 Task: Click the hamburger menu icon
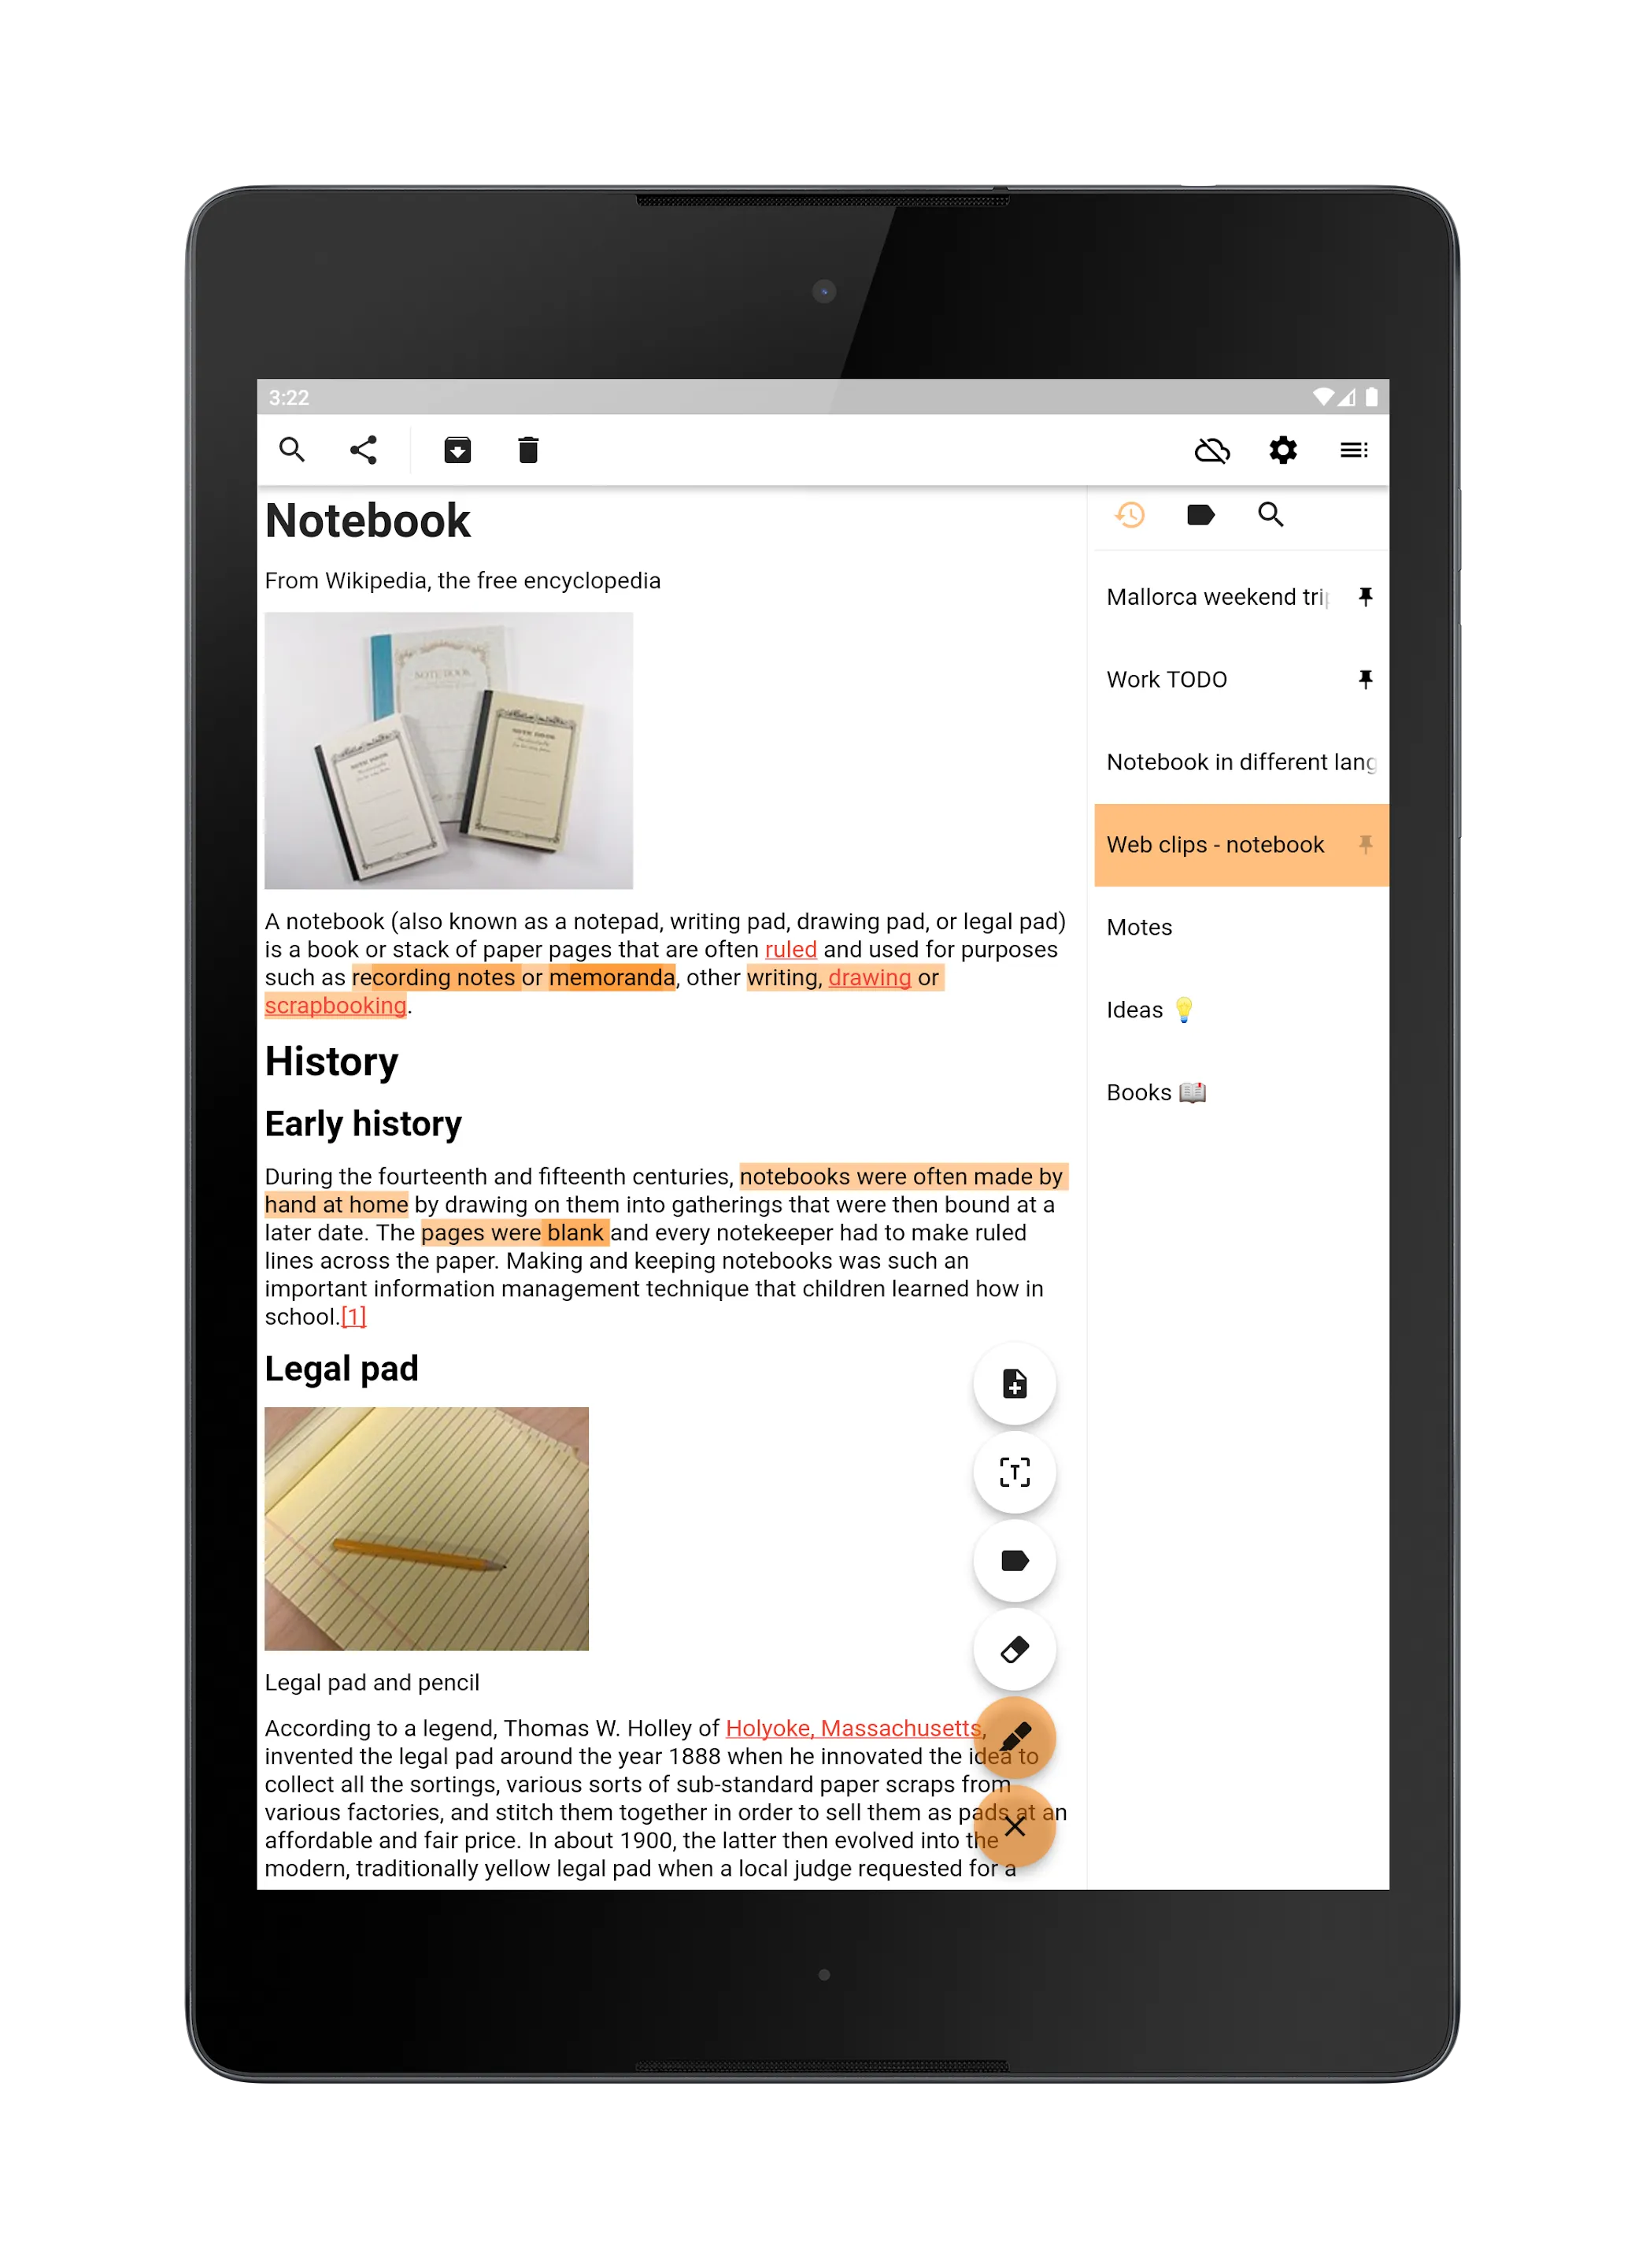(x=1352, y=450)
